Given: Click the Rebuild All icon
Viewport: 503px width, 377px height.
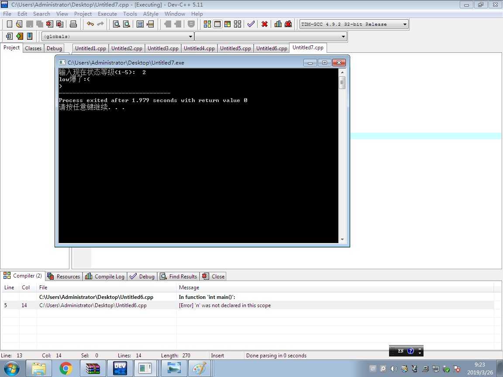Looking at the screenshot, I should [x=238, y=24].
